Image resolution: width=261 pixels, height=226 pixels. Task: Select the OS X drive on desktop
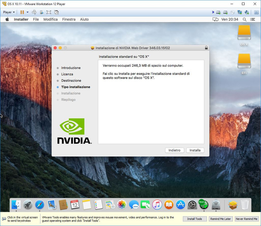(x=244, y=35)
